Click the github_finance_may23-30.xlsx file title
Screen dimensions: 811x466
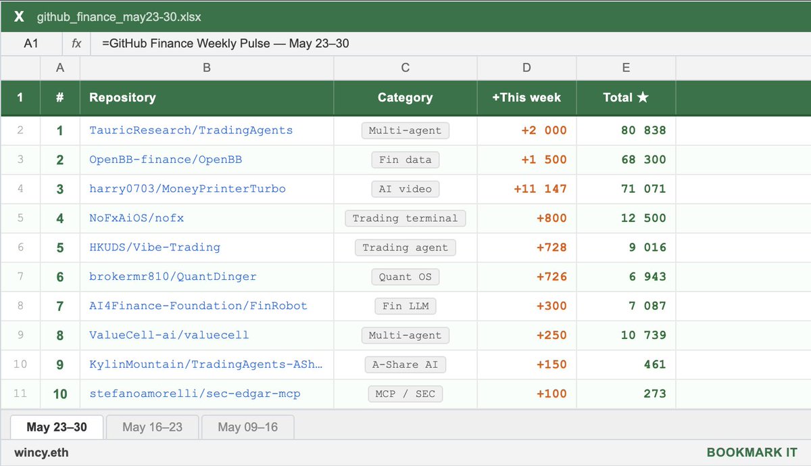(x=119, y=16)
